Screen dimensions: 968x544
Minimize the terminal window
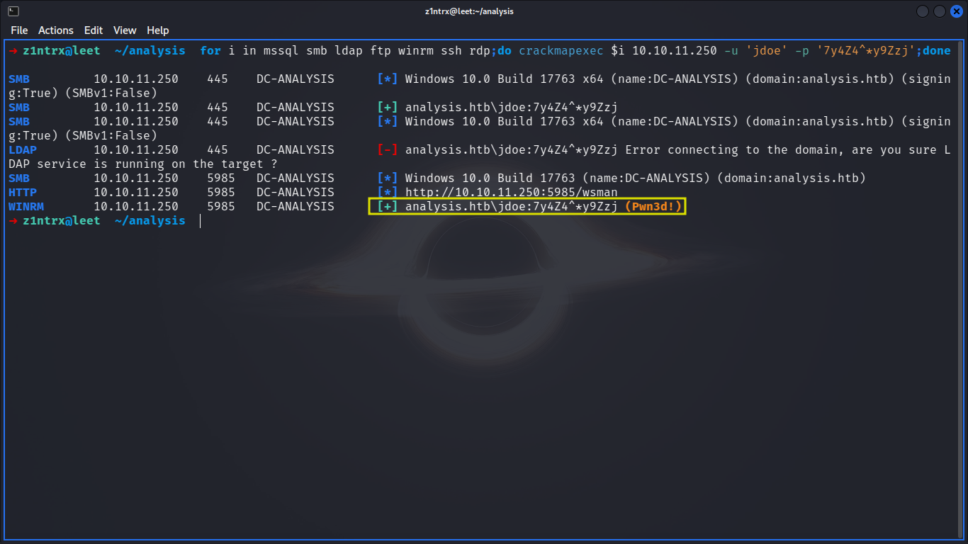[x=922, y=11]
